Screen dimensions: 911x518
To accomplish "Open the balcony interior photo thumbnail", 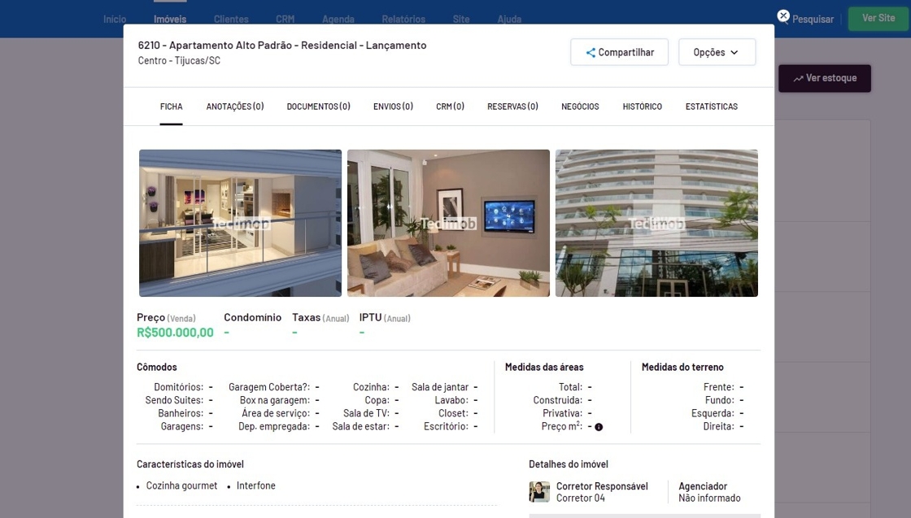I will 240,223.
